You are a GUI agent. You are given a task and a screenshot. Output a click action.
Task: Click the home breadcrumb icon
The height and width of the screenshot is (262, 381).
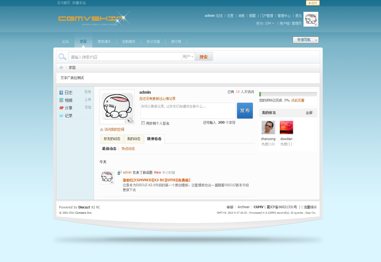(x=61, y=68)
